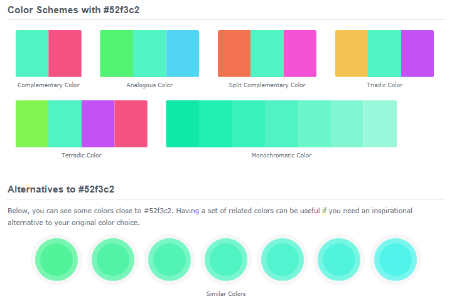Pick the lightest swatch in Monochromatic Color
Image resolution: width=452 pixels, height=306 pixels.
point(380,124)
